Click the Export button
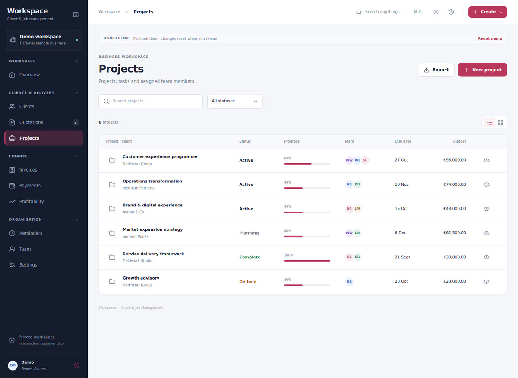Image resolution: width=518 pixels, height=378 pixels. coord(436,70)
